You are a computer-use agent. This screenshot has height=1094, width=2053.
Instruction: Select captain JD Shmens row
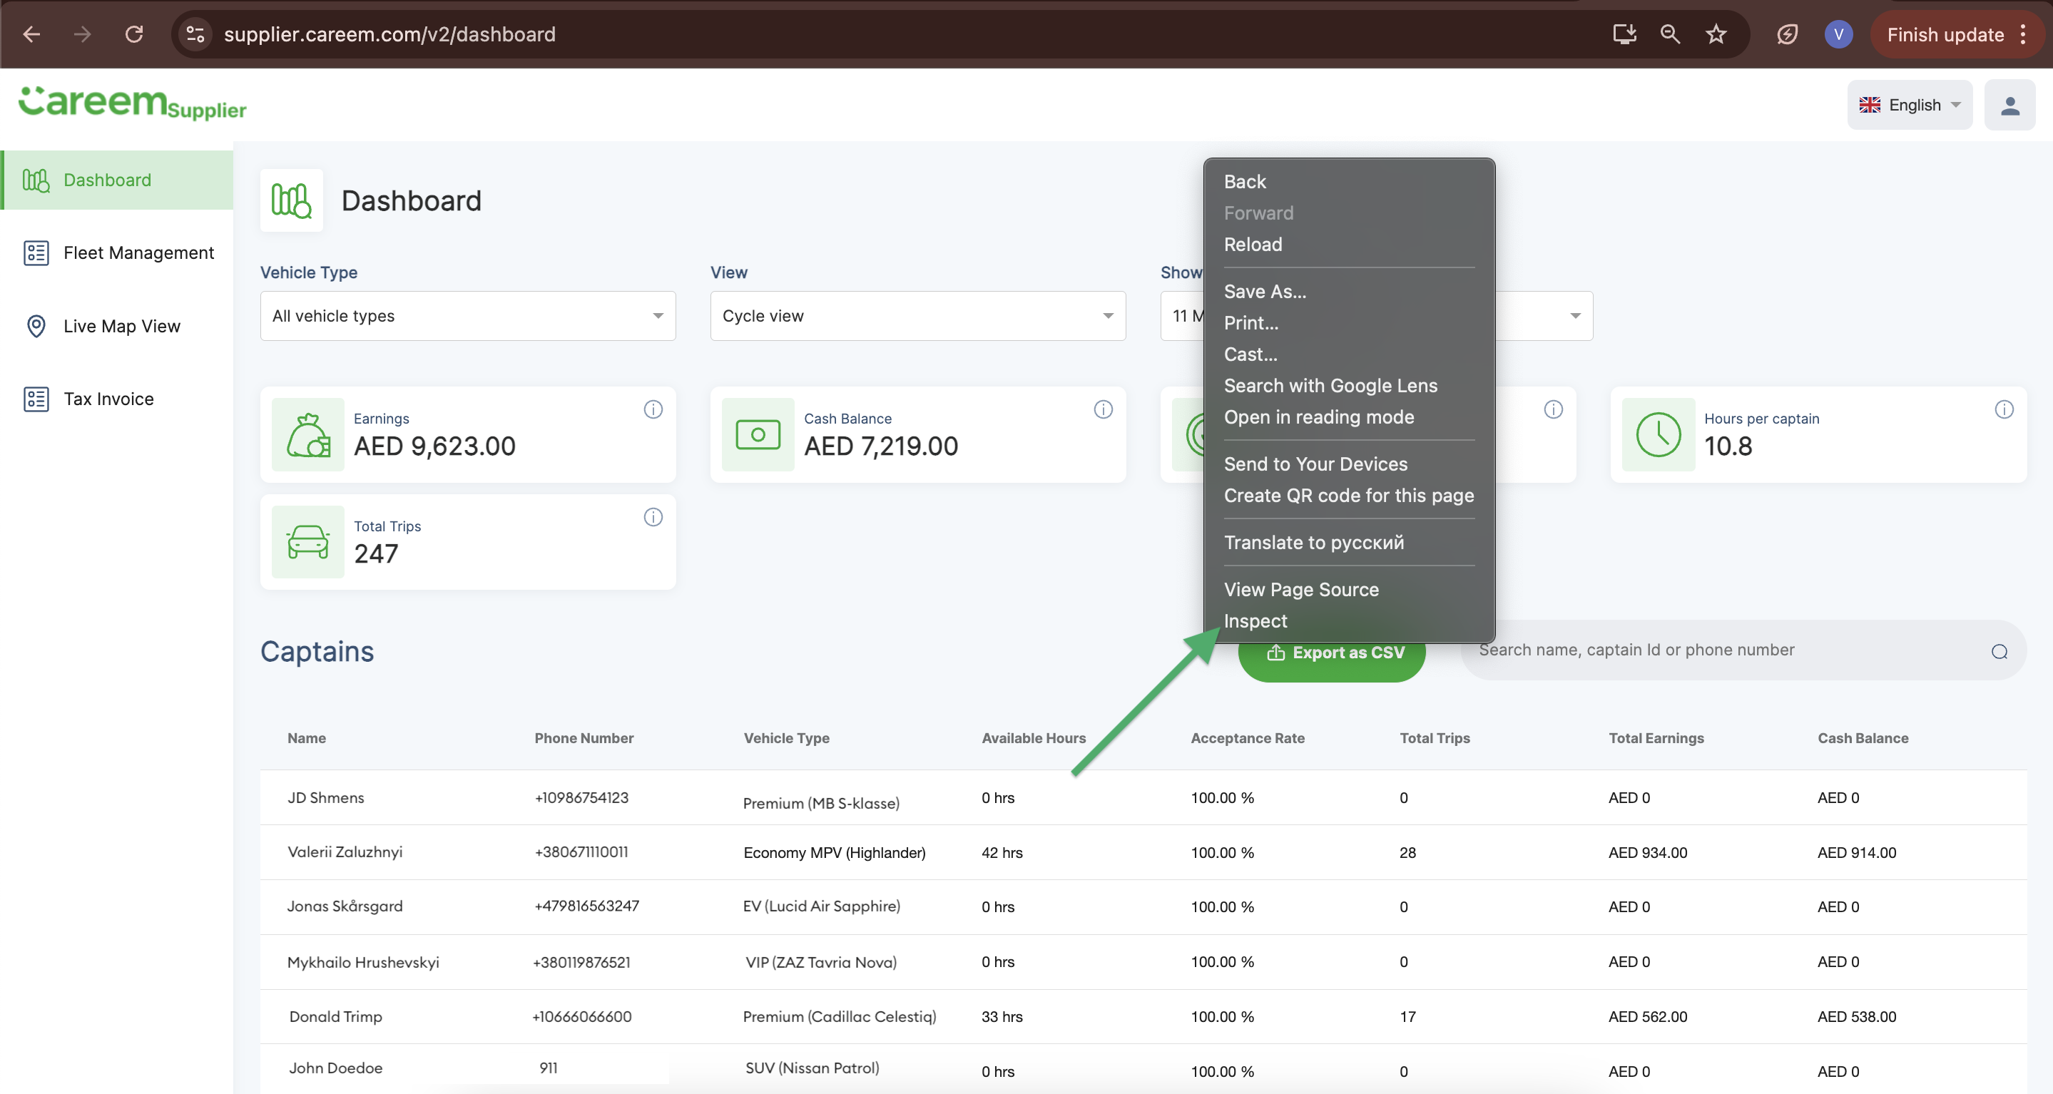tap(1143, 797)
